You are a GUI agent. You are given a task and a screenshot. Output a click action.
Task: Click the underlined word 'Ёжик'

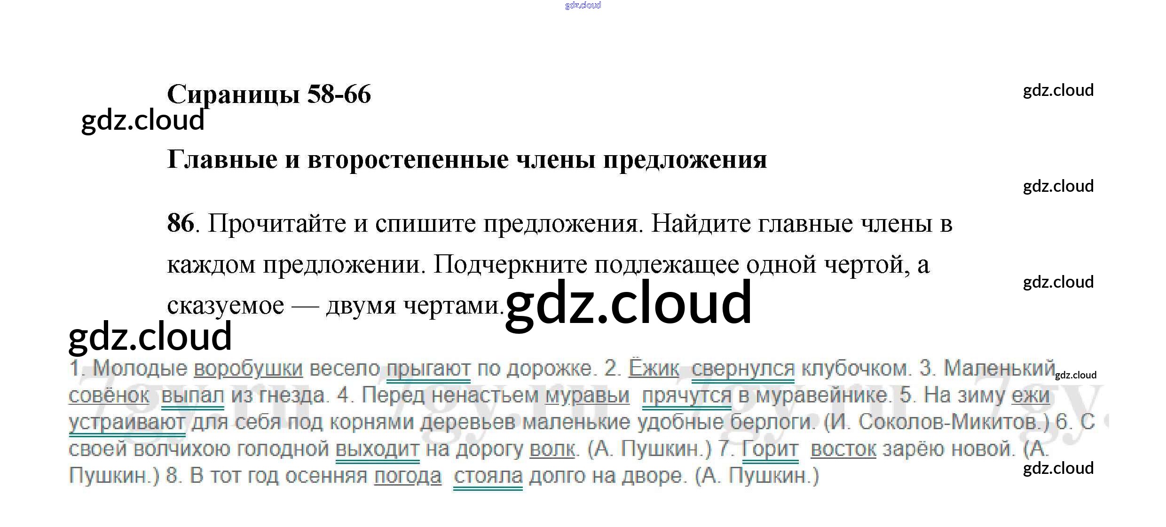coord(654,369)
